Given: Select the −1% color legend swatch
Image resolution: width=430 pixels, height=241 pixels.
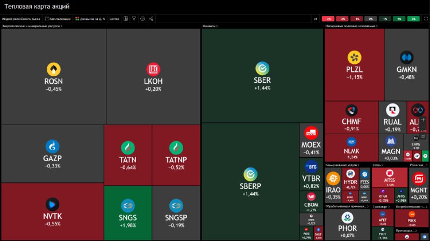Looking at the screenshot, I should [356, 19].
